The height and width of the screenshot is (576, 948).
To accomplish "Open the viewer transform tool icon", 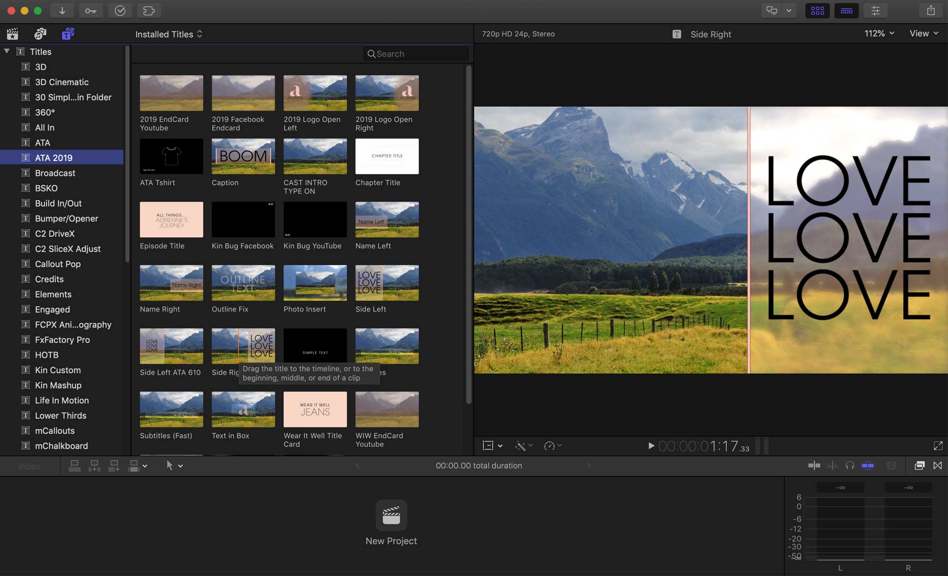I will tap(488, 446).
